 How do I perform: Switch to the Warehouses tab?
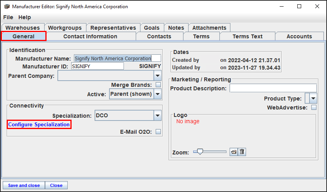coord(23,28)
